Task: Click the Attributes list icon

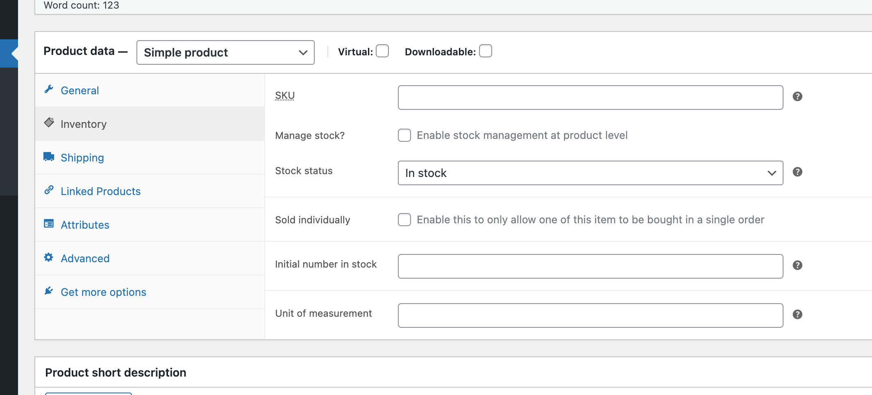Action: click(x=49, y=224)
